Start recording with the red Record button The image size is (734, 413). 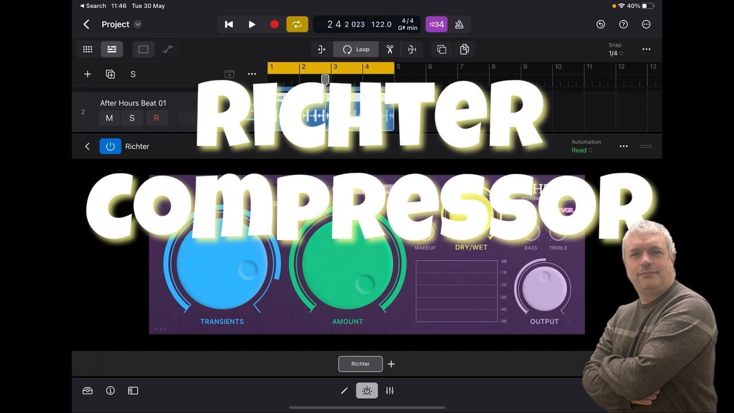tap(274, 24)
